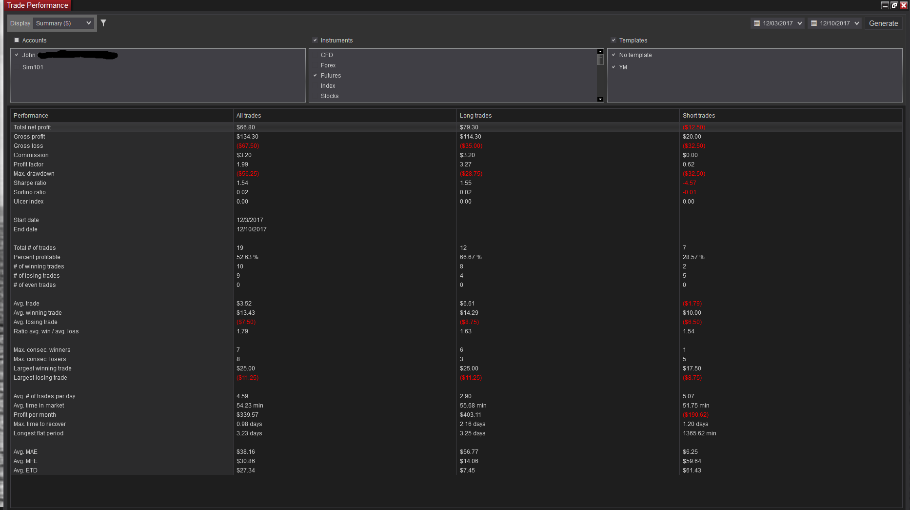The image size is (910, 510).
Task: Select the Percent profitable row label
Action: pyautogui.click(x=37, y=257)
